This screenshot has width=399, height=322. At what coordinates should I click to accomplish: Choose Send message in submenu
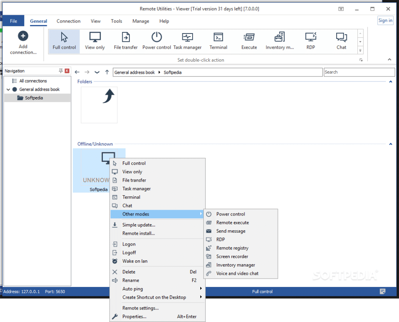tap(241, 231)
